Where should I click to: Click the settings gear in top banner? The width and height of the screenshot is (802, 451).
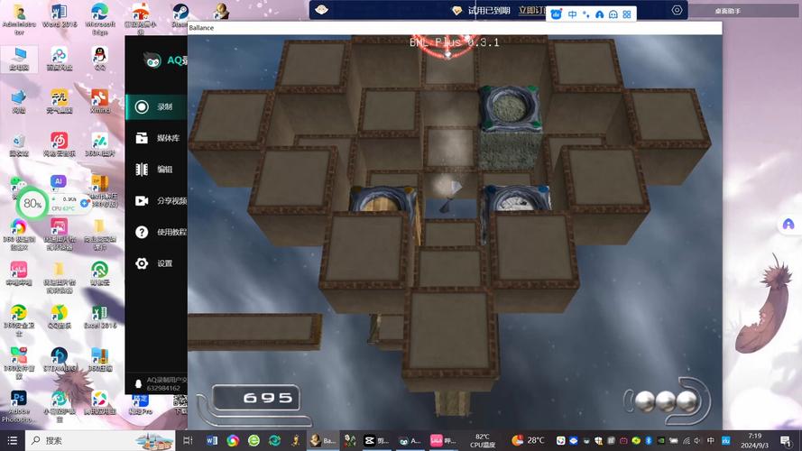click(677, 10)
